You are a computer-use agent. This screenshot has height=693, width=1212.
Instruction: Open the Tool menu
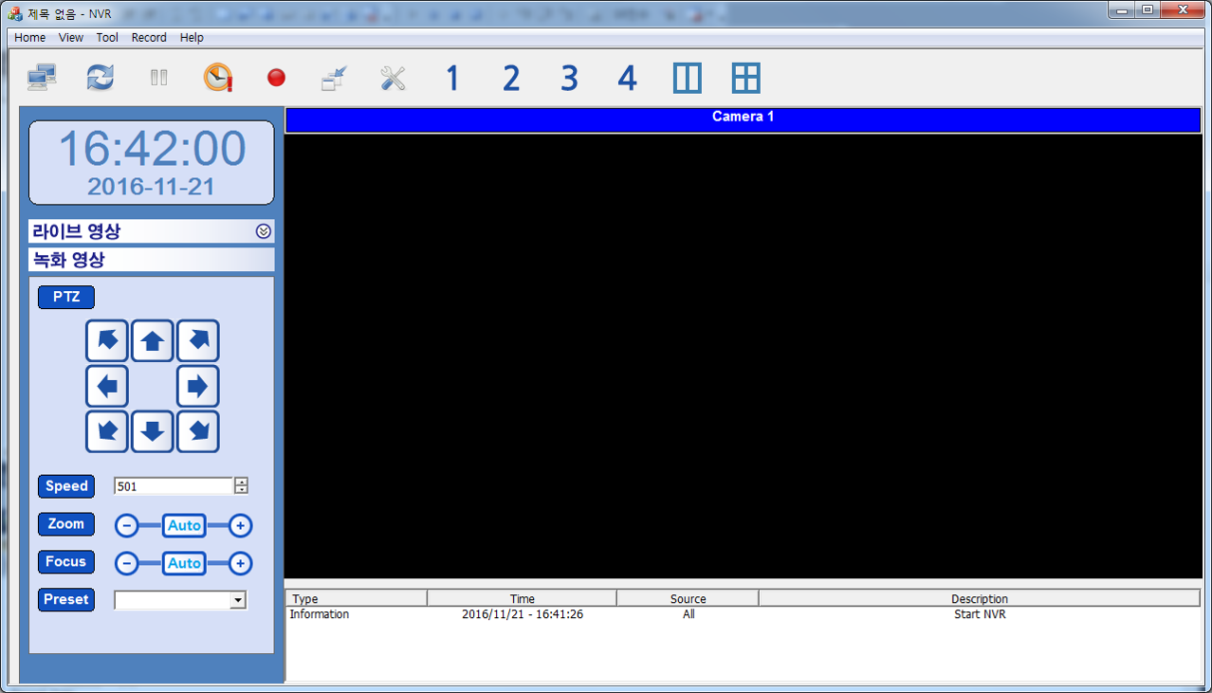107,38
